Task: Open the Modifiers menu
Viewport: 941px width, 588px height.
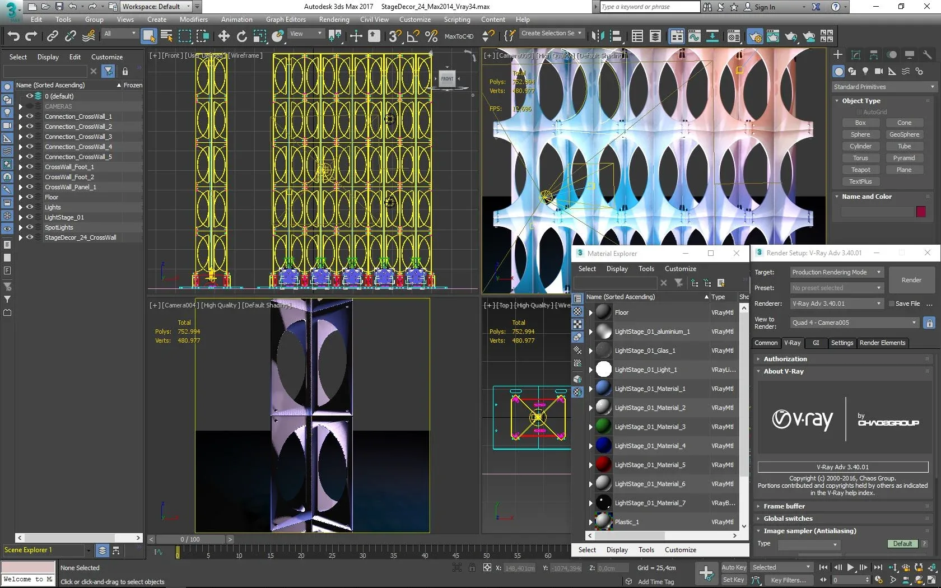Action: click(x=194, y=20)
